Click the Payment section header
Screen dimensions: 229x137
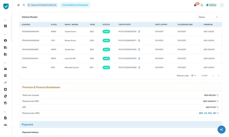[x=121, y=124]
